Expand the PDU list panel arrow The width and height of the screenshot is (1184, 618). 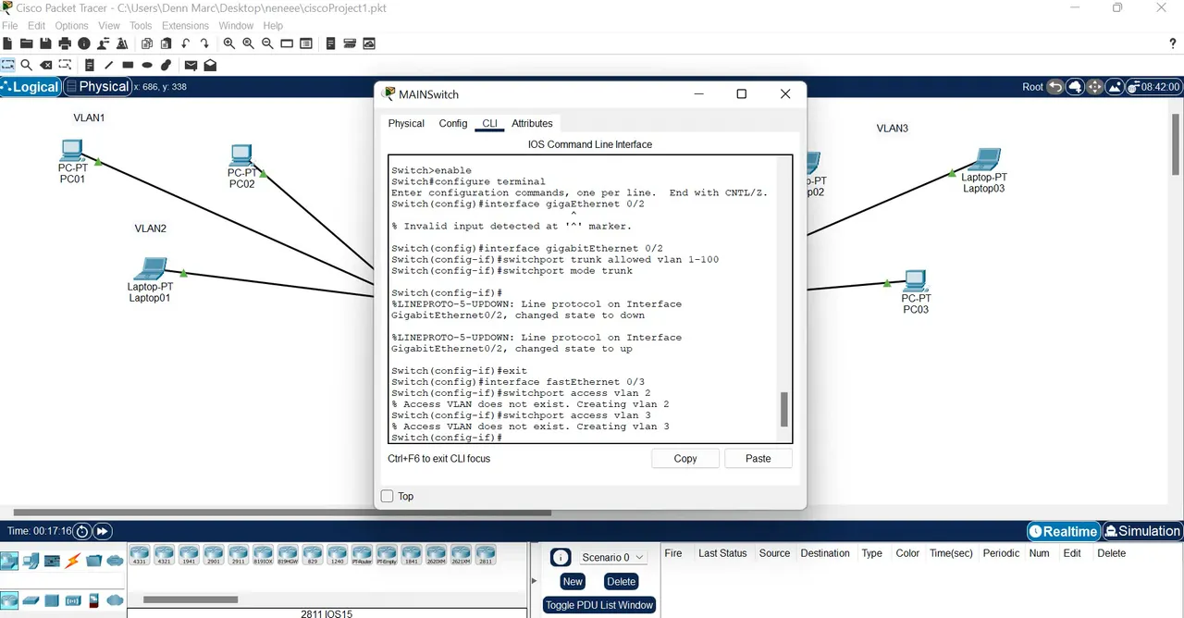[x=534, y=581]
